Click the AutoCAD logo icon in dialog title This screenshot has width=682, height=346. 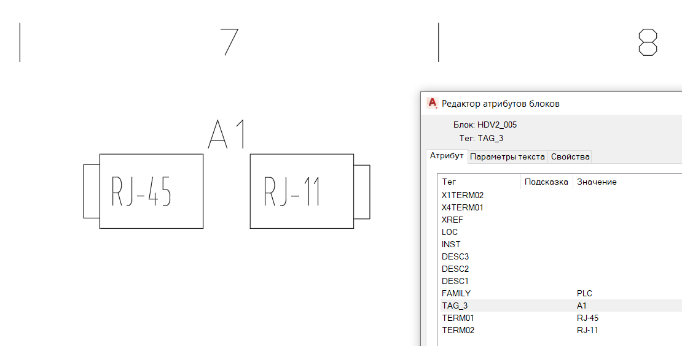(x=433, y=103)
